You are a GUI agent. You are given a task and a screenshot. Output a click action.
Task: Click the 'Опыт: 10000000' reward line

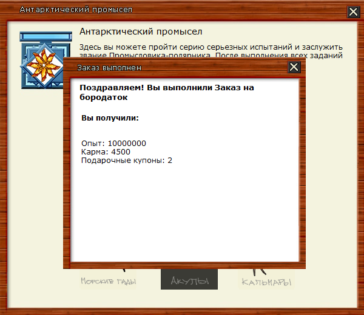[x=113, y=144]
